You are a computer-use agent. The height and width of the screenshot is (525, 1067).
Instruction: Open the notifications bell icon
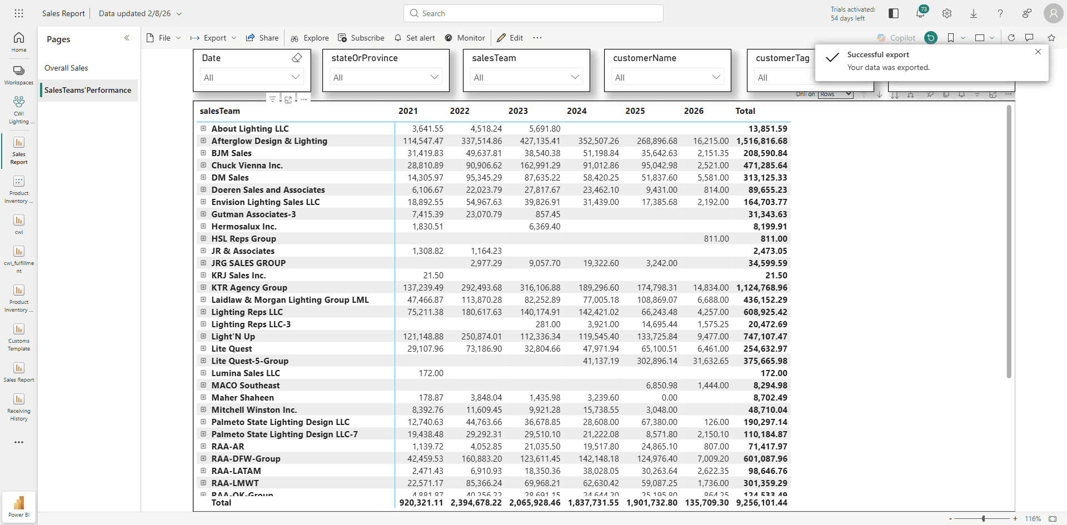pos(920,13)
